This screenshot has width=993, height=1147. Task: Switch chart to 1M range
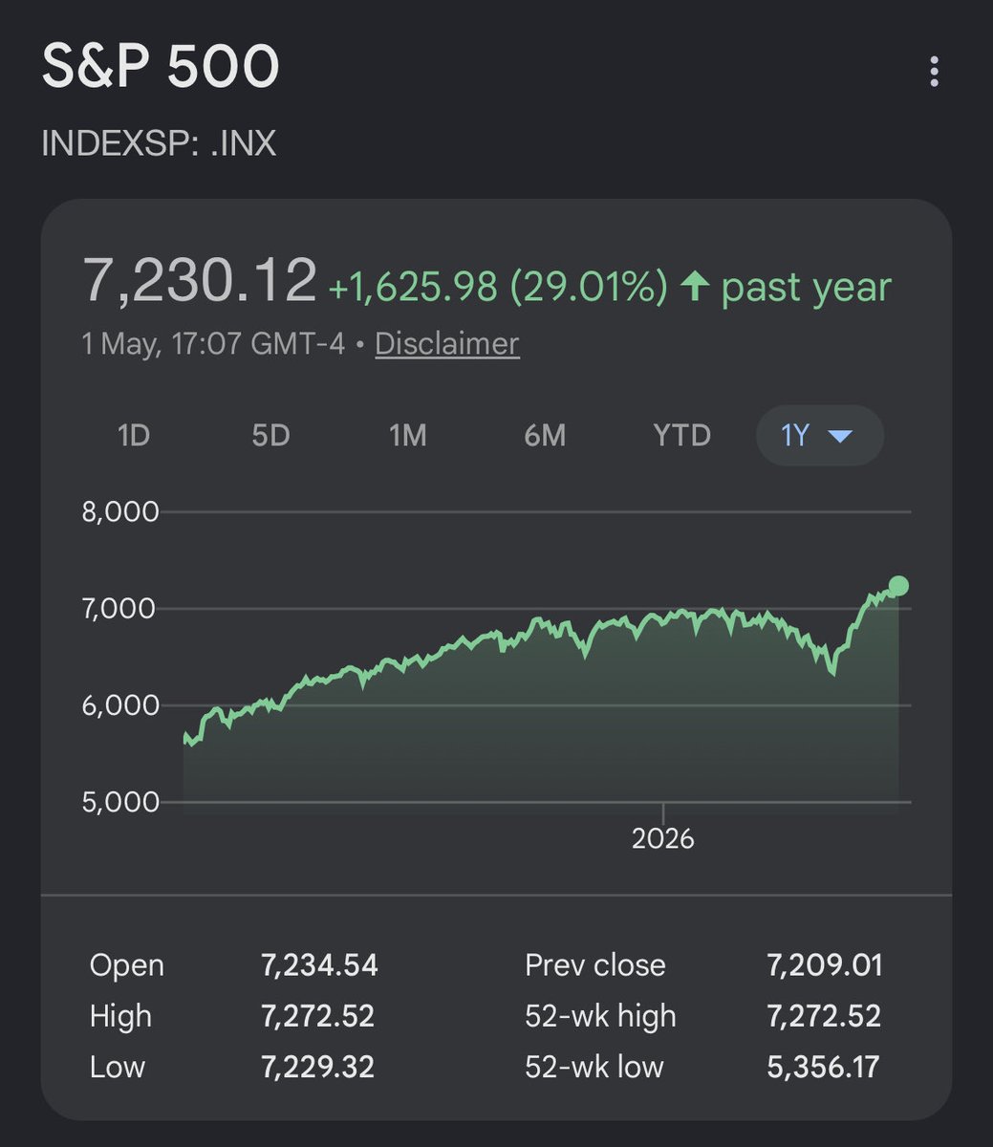coord(407,436)
